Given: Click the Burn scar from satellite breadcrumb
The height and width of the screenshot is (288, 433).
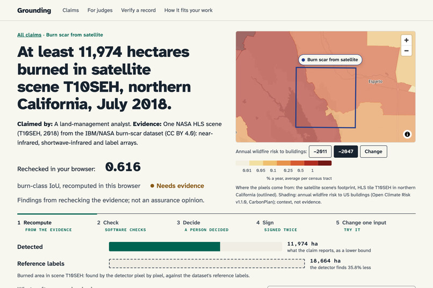Looking at the screenshot, I should (x=75, y=35).
